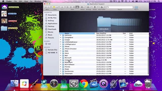Select the NCH Software folder row
The image size is (162, 91).
click(x=104, y=65)
